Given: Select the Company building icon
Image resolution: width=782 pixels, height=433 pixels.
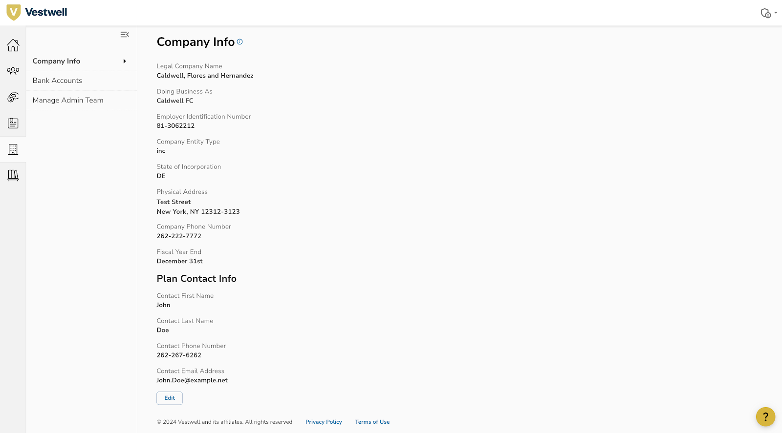Looking at the screenshot, I should click(13, 149).
